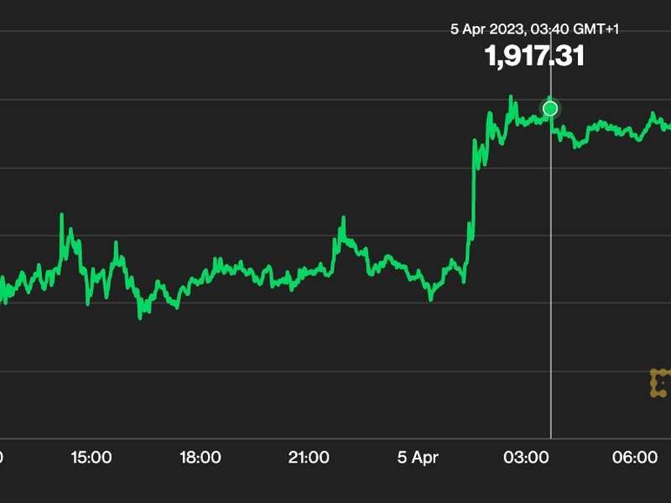
Task: Select the 18:00 time axis label
Action: coord(200,457)
